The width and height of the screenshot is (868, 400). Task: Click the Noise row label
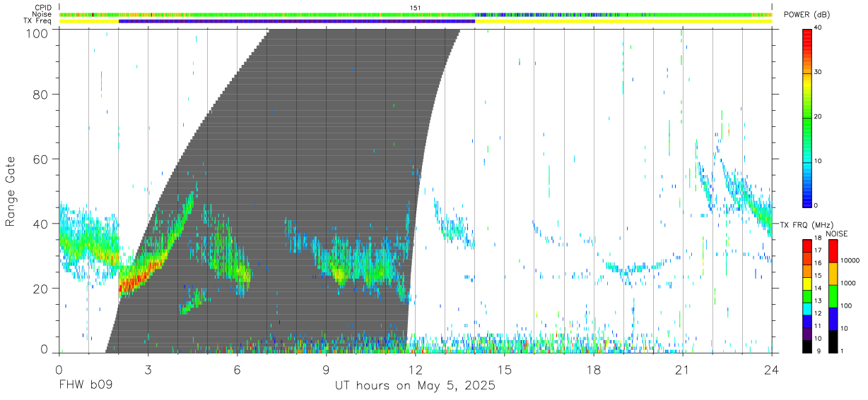click(42, 14)
